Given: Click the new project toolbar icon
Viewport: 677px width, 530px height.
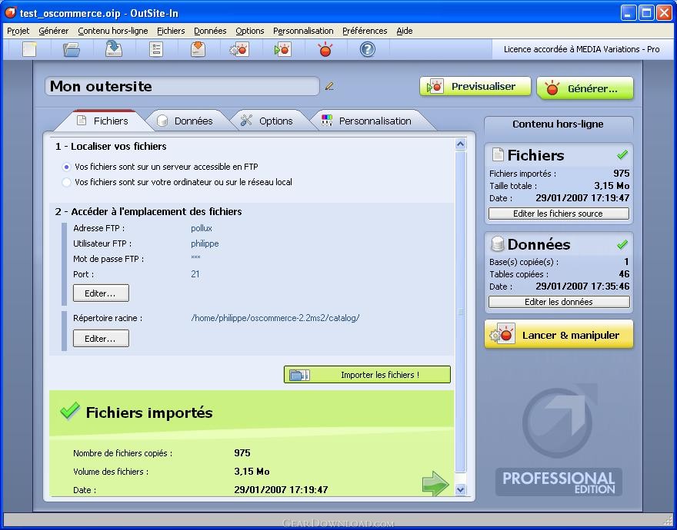Looking at the screenshot, I should (29, 49).
